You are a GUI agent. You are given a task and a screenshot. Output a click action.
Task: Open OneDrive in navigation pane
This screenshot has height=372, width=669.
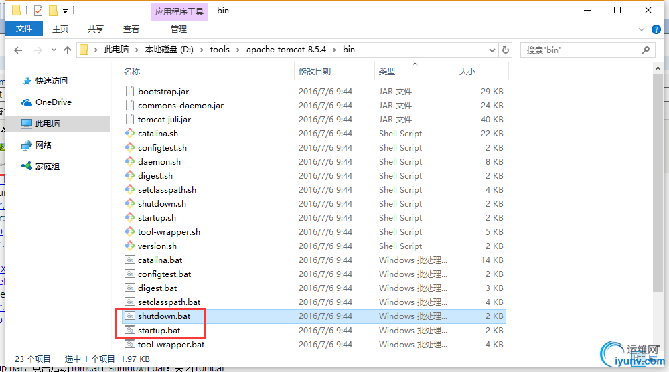point(46,102)
